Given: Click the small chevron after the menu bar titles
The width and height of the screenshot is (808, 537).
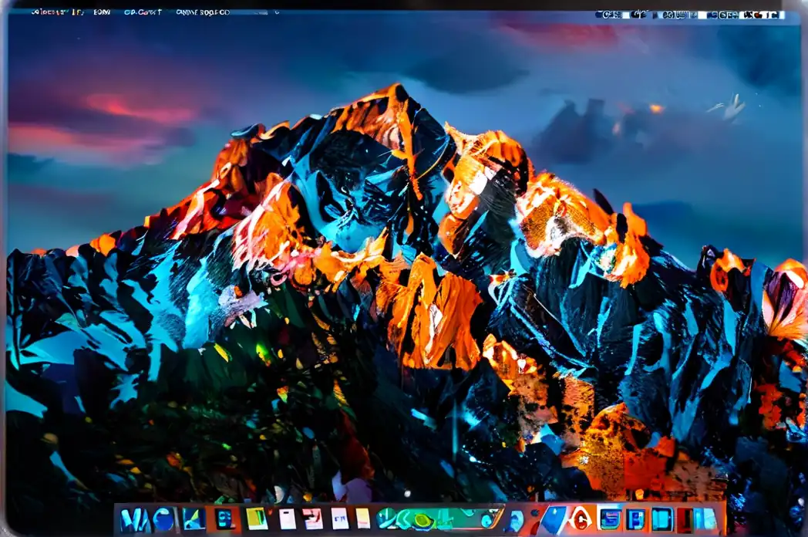Looking at the screenshot, I should 277,12.
